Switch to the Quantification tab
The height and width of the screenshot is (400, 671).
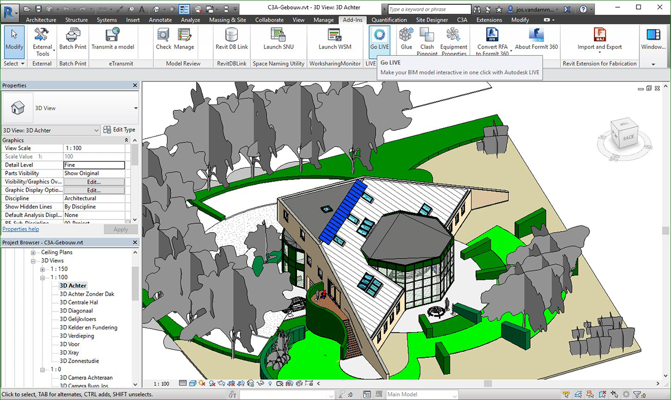click(x=389, y=20)
